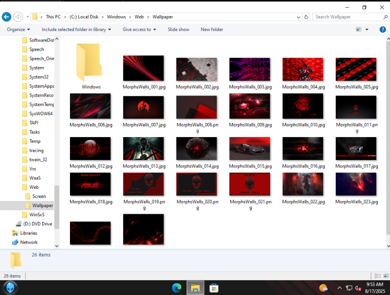
Task: Select MorphsWalls_001.jpg thumbnail
Action: click(x=144, y=68)
